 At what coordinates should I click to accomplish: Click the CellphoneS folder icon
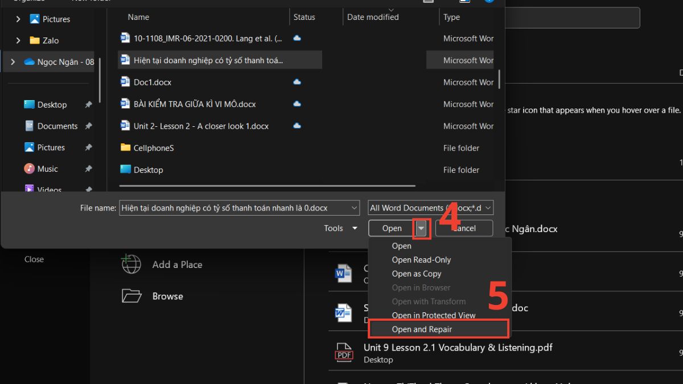tap(125, 148)
